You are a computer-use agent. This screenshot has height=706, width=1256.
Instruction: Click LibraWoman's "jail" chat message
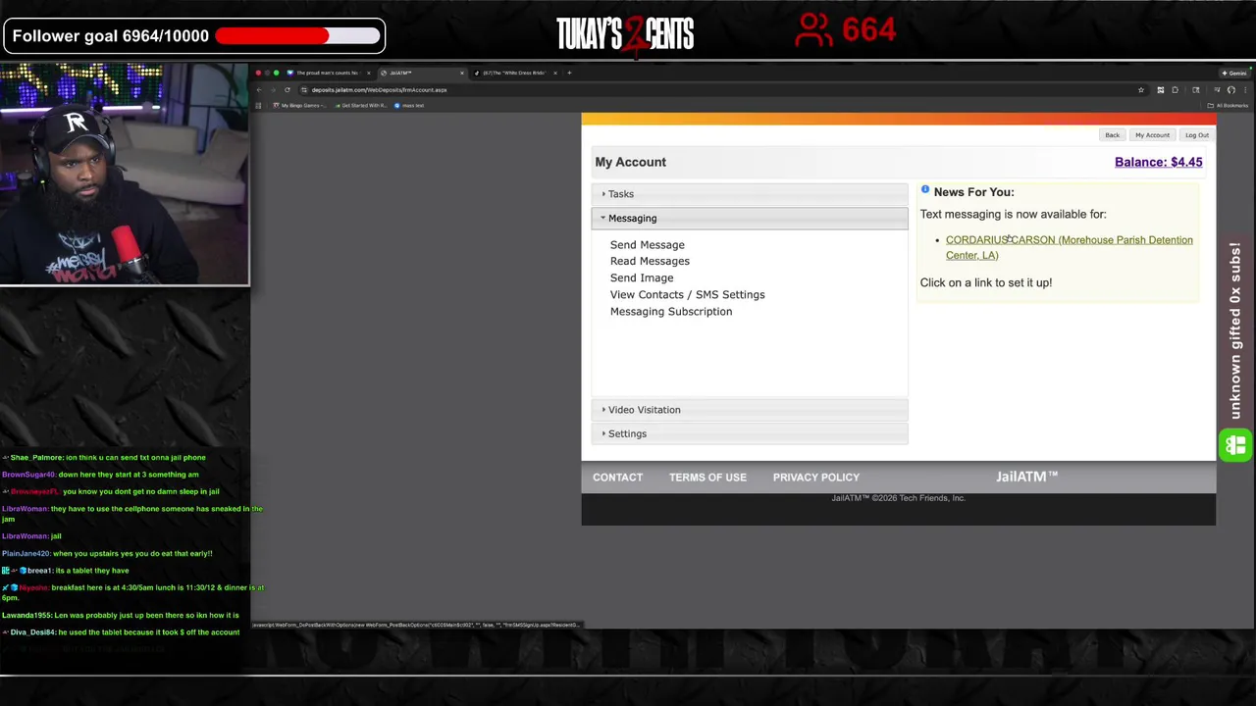pyautogui.click(x=31, y=536)
